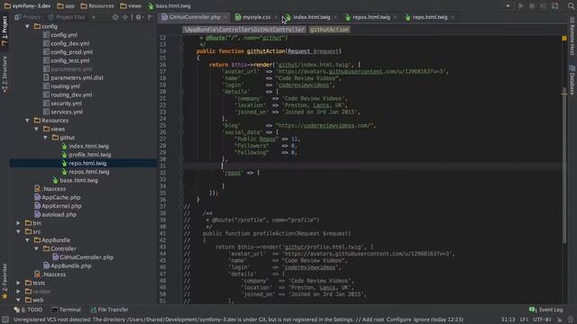Viewport: 577px width, 324px height.
Task: Open the Search Everywhere magnifier
Action: coord(571,6)
